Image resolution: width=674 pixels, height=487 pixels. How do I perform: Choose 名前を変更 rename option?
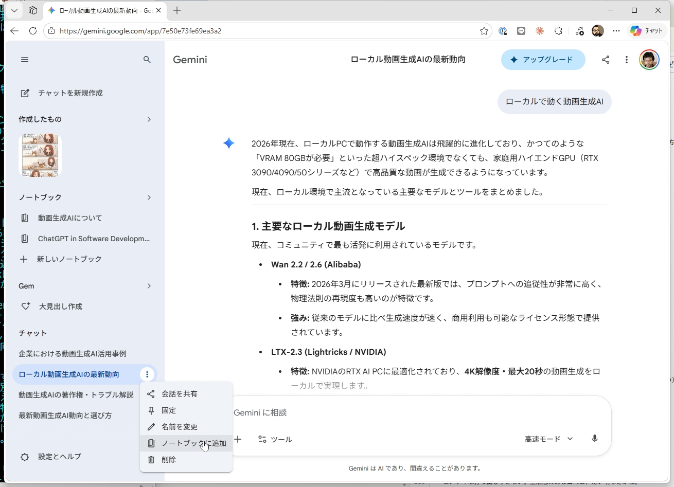tap(186, 427)
